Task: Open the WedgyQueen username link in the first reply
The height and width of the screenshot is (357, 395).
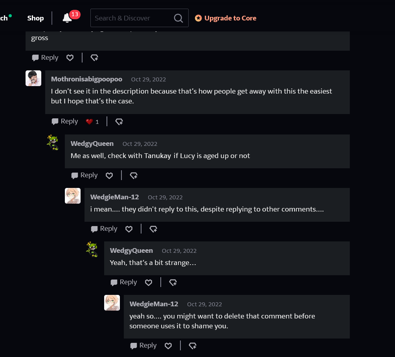Action: click(x=92, y=144)
